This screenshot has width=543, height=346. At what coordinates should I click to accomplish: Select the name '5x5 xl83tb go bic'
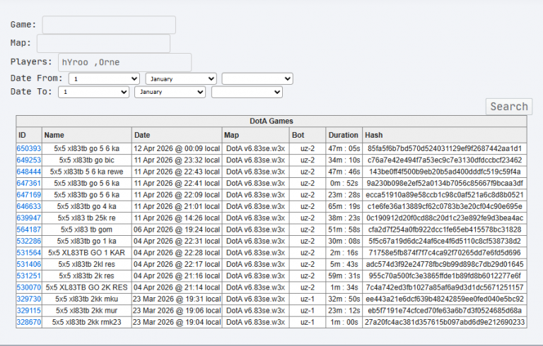pos(86,160)
